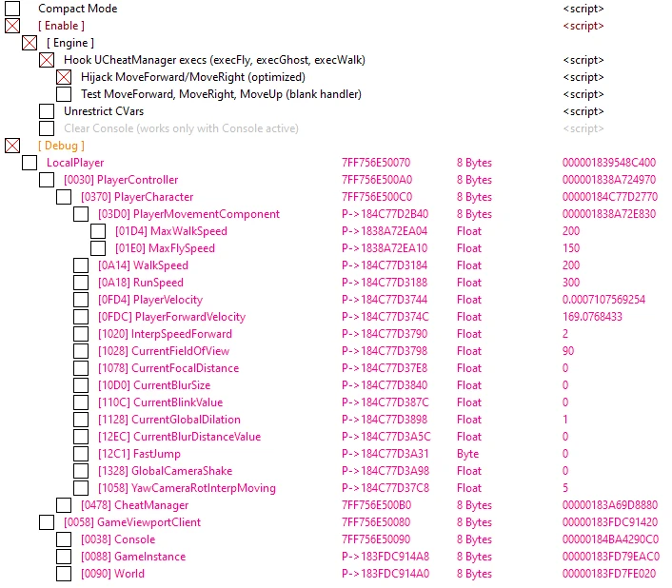Freeze the MaxWalkSpeed value checkbox
This screenshot has height=588, width=672.
(98, 231)
